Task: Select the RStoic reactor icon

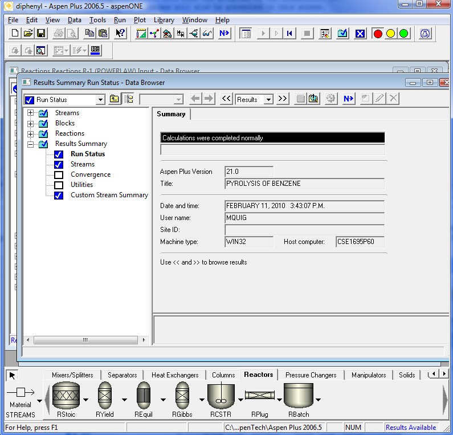Action: click(66, 395)
